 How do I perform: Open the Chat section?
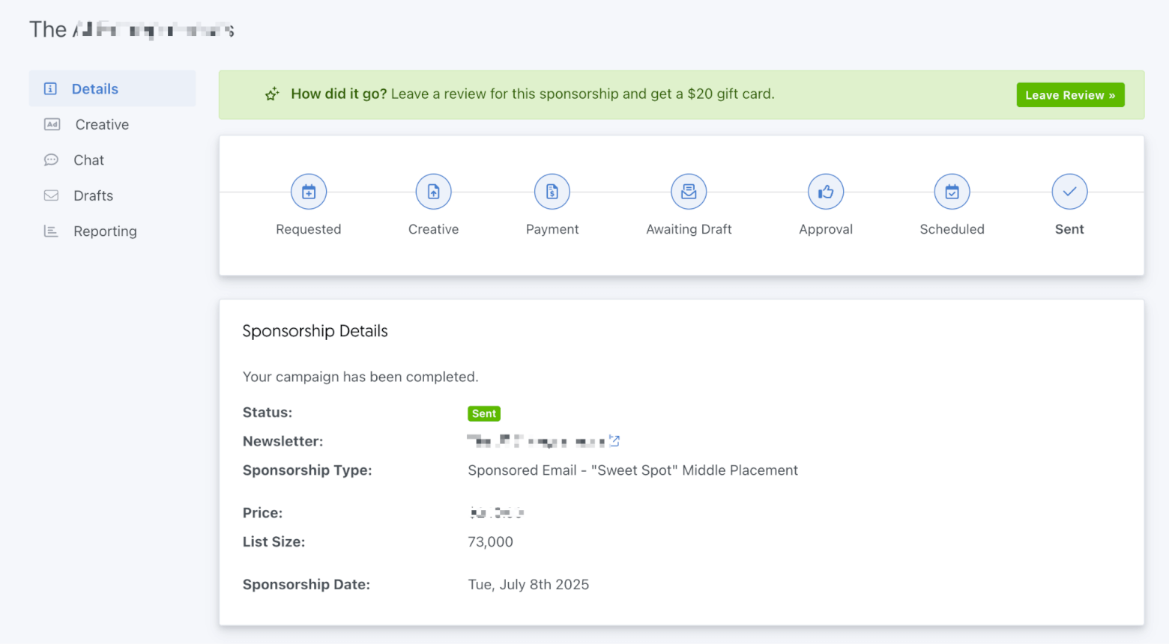click(88, 160)
